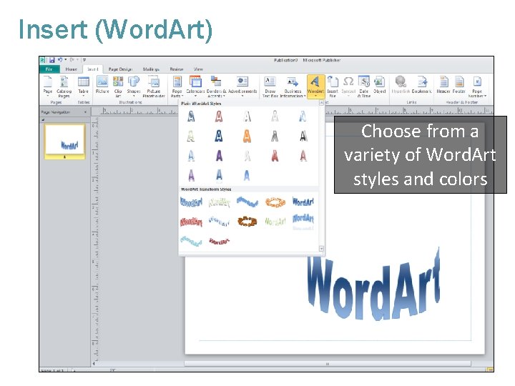The image size is (515, 386).
Task: Click the Catalog Pages icon
Action: 64,86
